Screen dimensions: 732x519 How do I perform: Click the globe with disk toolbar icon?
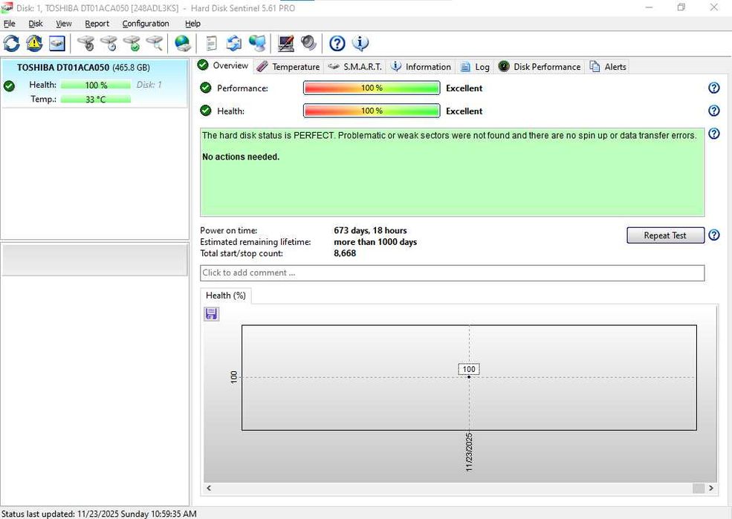point(183,43)
